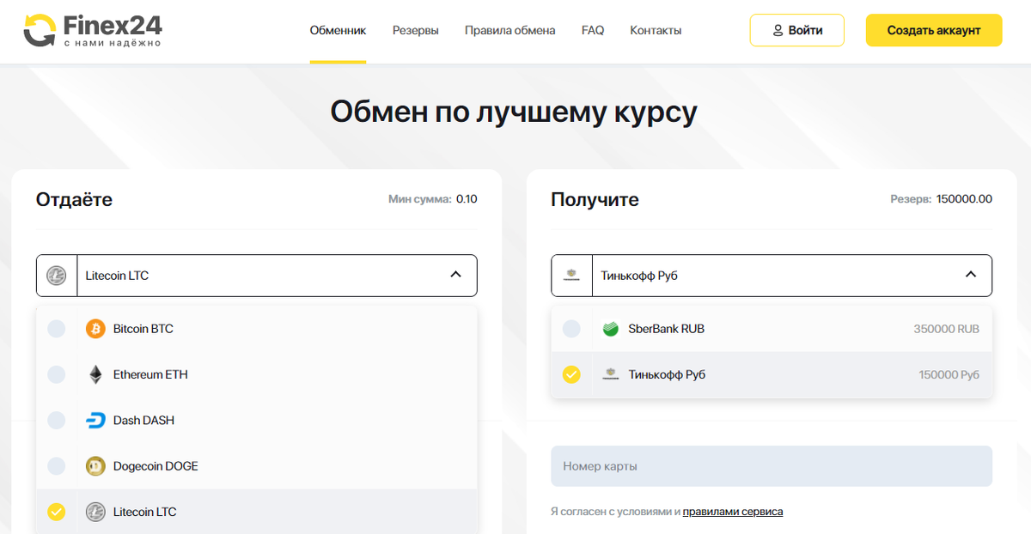Click the Finex24 logo

[x=92, y=30]
